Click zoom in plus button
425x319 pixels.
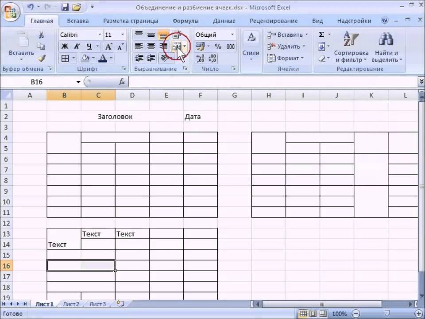pos(419,314)
